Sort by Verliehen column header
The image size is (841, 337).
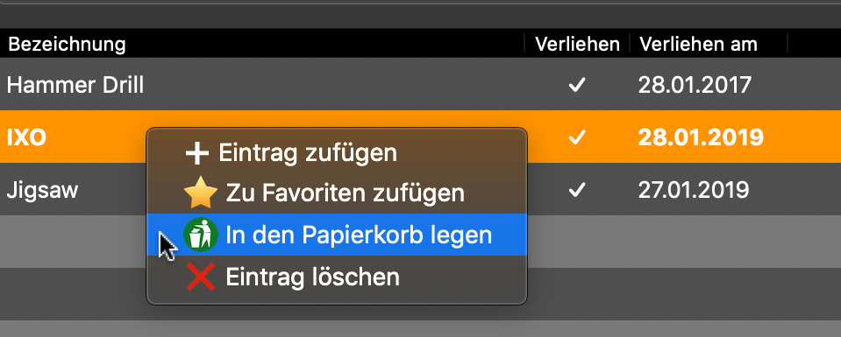coord(578,44)
